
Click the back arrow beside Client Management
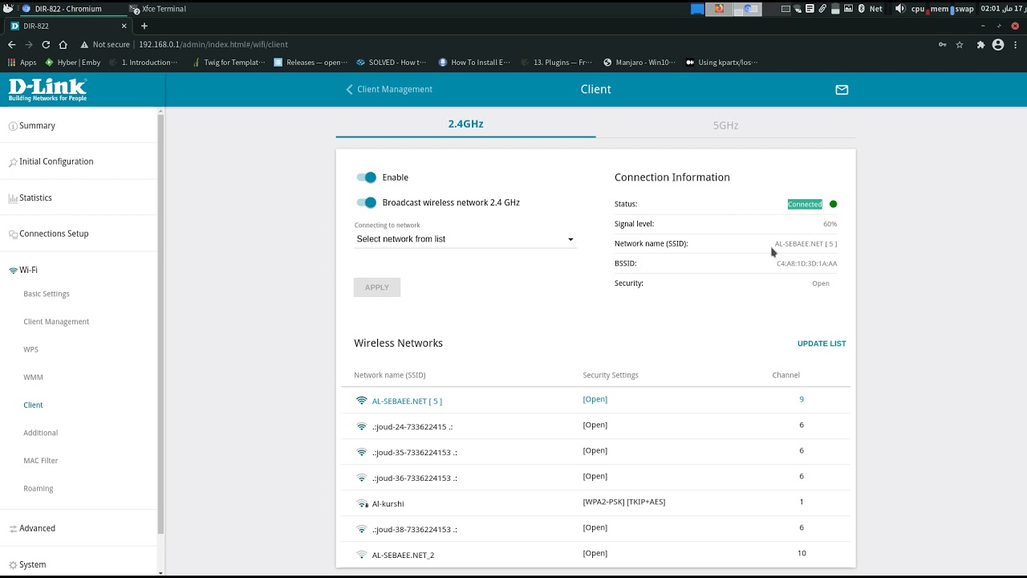(349, 89)
